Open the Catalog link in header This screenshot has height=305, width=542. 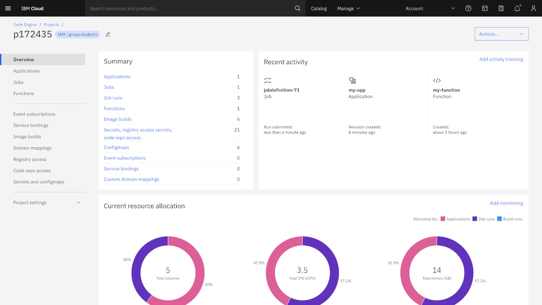click(319, 8)
